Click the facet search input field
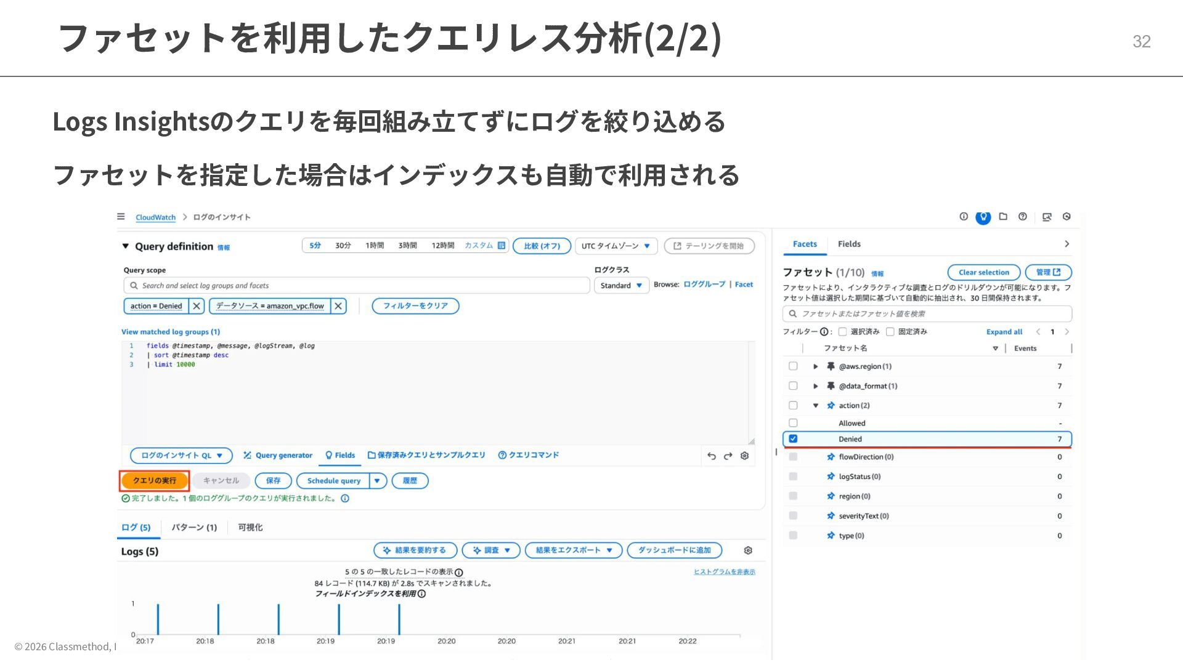The image size is (1183, 665). (927, 314)
